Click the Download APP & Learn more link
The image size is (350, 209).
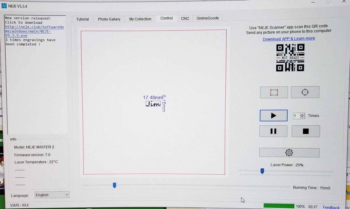tap(289, 39)
